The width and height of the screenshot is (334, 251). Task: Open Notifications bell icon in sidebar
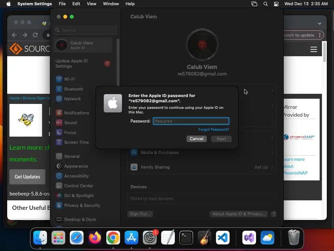click(59, 113)
